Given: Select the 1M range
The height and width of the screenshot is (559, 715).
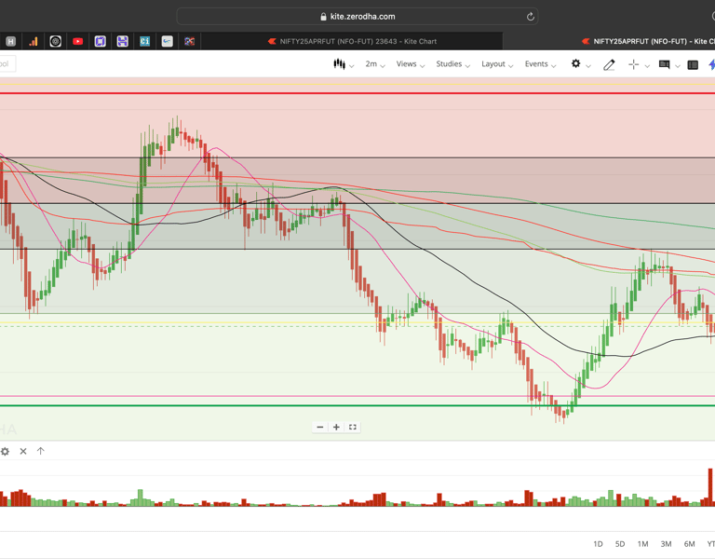Looking at the screenshot, I should point(642,544).
